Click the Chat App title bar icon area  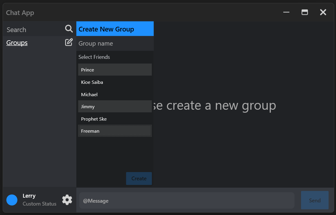(x=20, y=12)
